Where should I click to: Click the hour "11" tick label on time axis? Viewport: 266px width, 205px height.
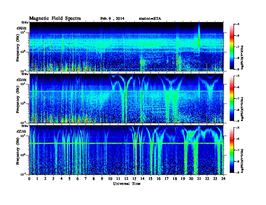[118, 179]
